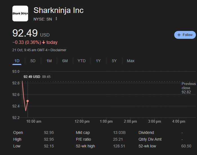Click the plus icon on Follow button

[179, 35]
